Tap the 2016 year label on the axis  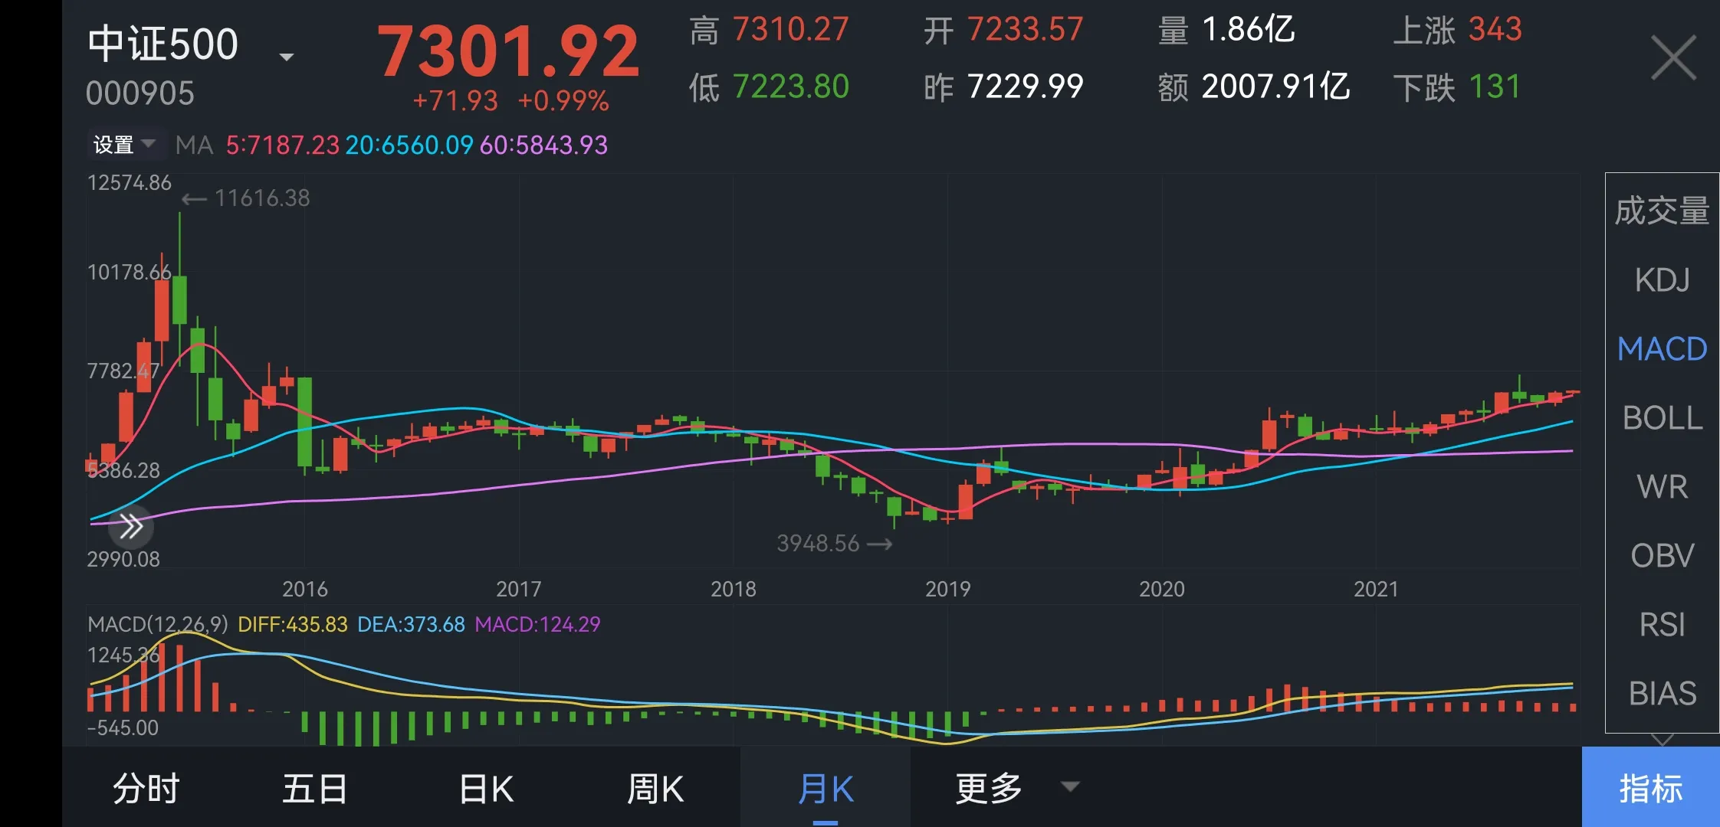[304, 589]
